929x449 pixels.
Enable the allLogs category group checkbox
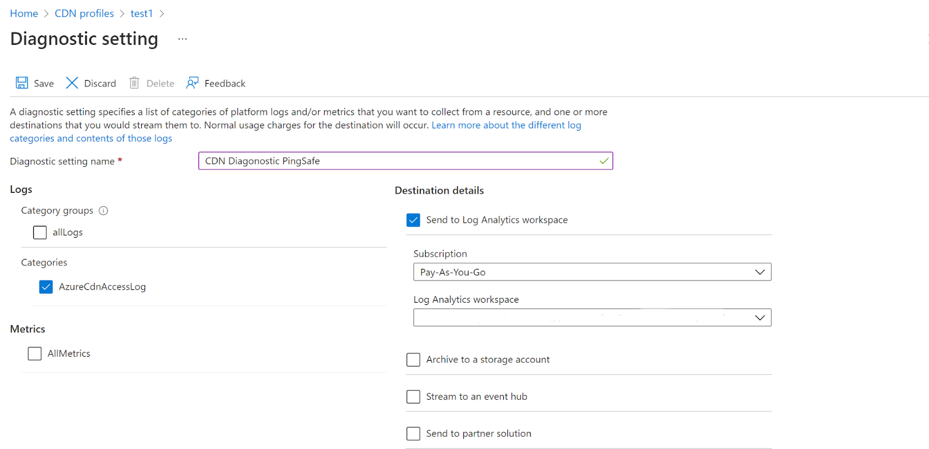pyautogui.click(x=40, y=232)
